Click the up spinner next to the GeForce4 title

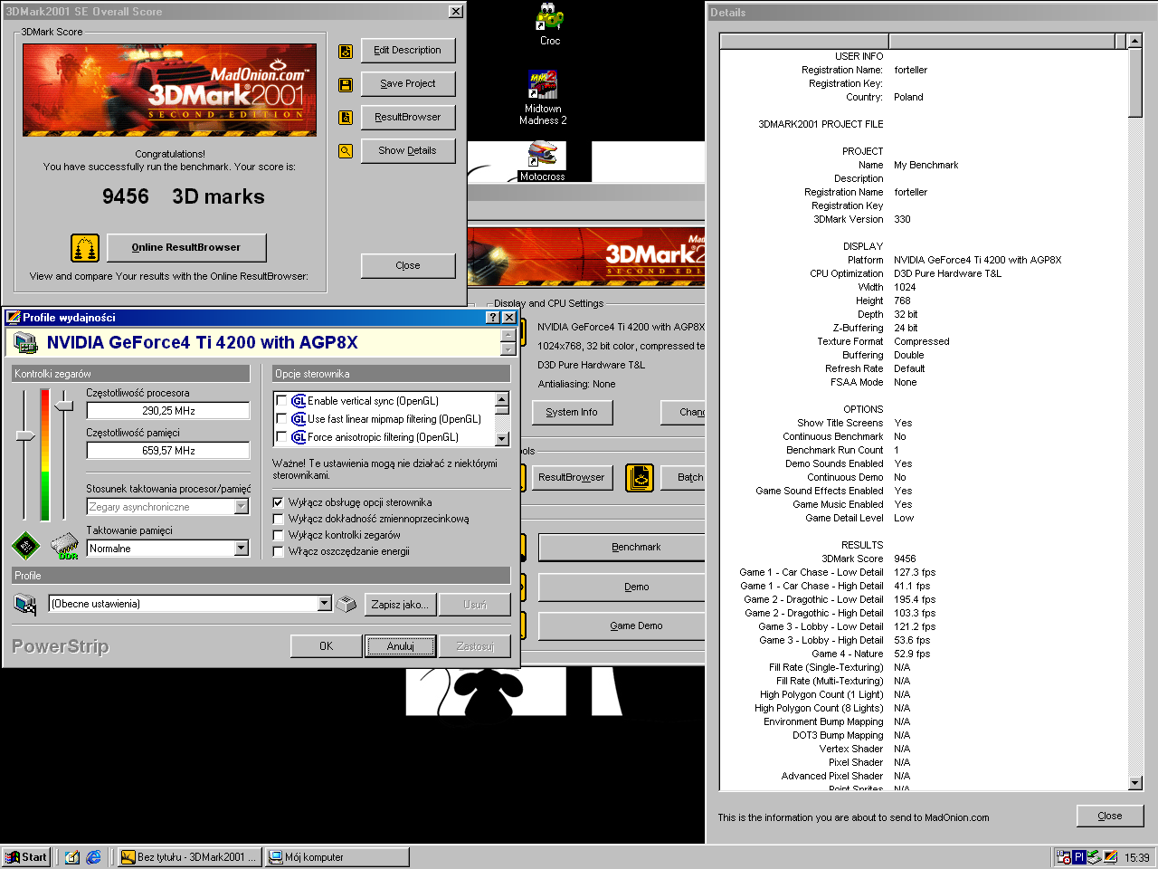(508, 336)
